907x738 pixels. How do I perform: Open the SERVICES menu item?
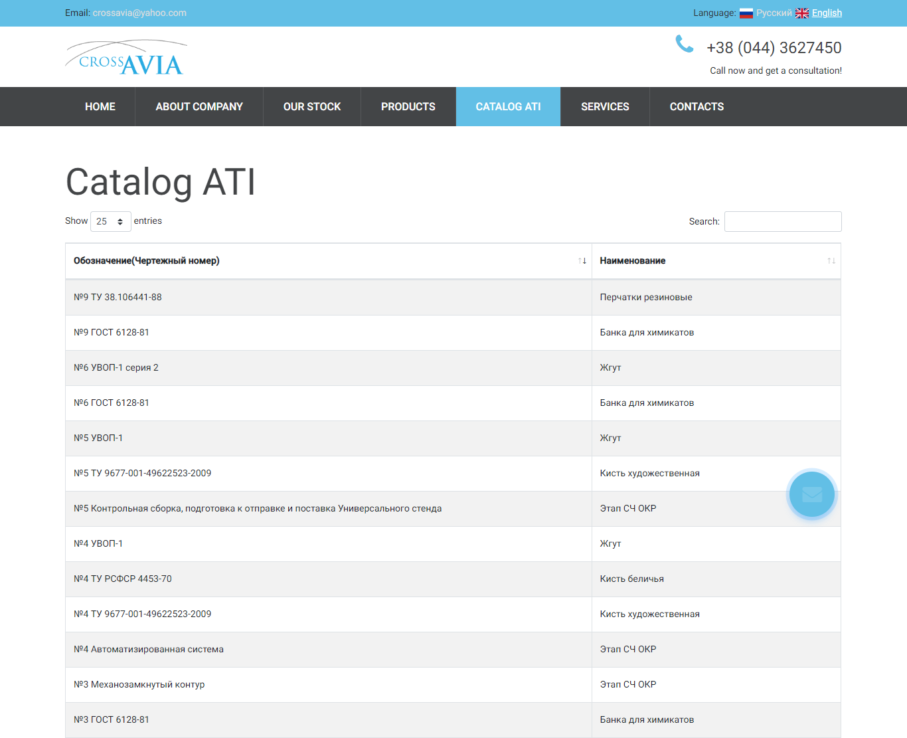[605, 106]
